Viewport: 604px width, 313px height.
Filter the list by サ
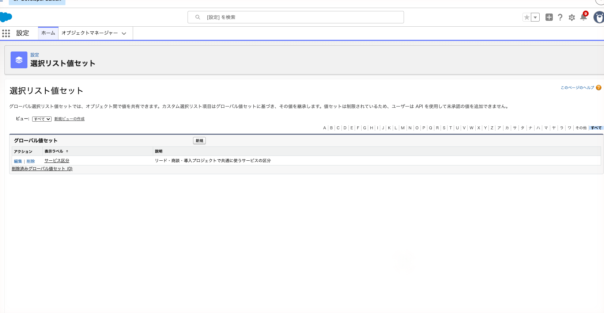[514, 128]
